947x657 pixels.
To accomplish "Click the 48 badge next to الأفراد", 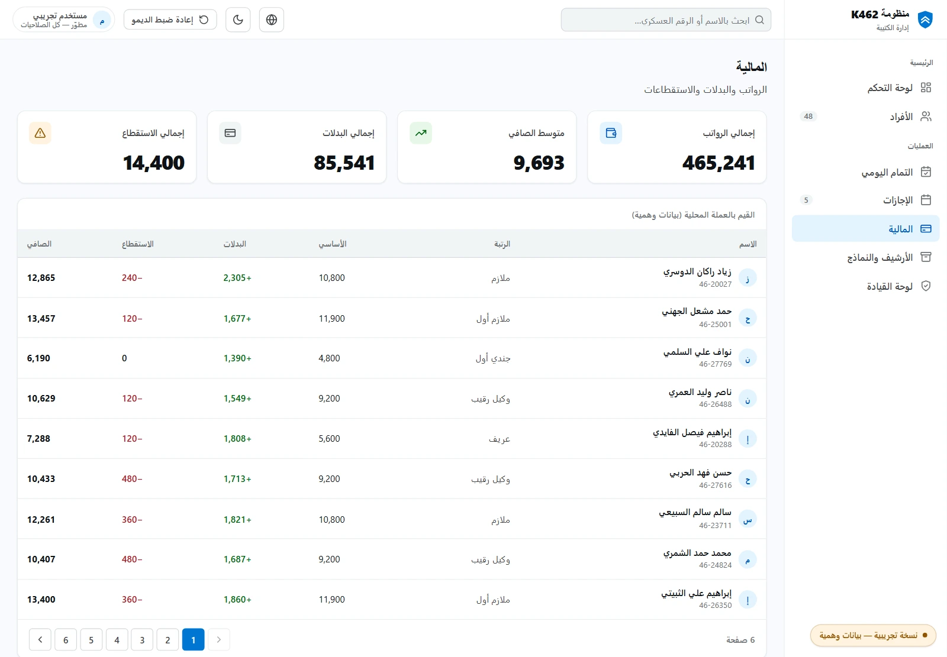I will pyautogui.click(x=809, y=116).
